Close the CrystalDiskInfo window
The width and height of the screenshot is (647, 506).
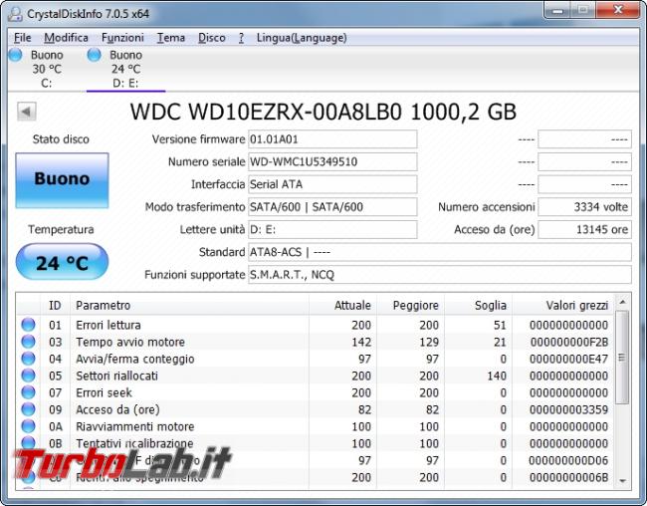(x=618, y=10)
